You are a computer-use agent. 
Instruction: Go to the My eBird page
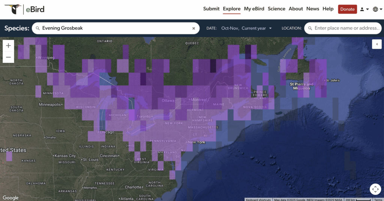(254, 9)
